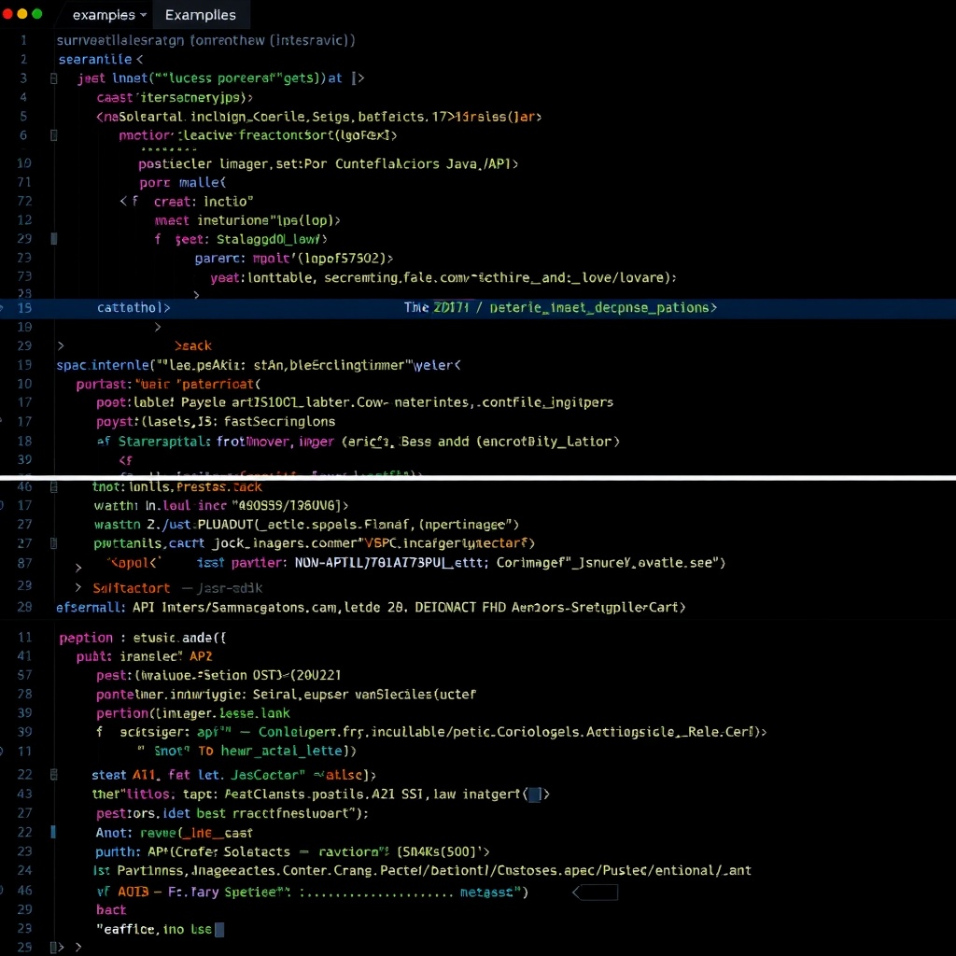This screenshot has width=956, height=956.
Task: Place cursor at the block after "eaffice,ino lse"
Action: pos(219,930)
